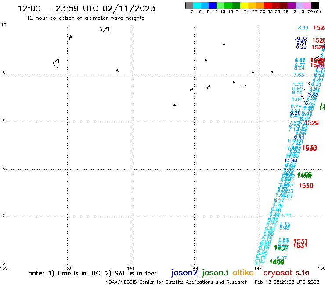Screen dimensions: 325x286
Task: Click the note "1) Time is in UTC; 2) SWH is in feet"
Action: click(x=103, y=273)
